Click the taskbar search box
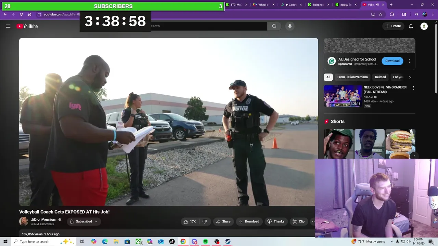The image size is (438, 246). point(43,242)
